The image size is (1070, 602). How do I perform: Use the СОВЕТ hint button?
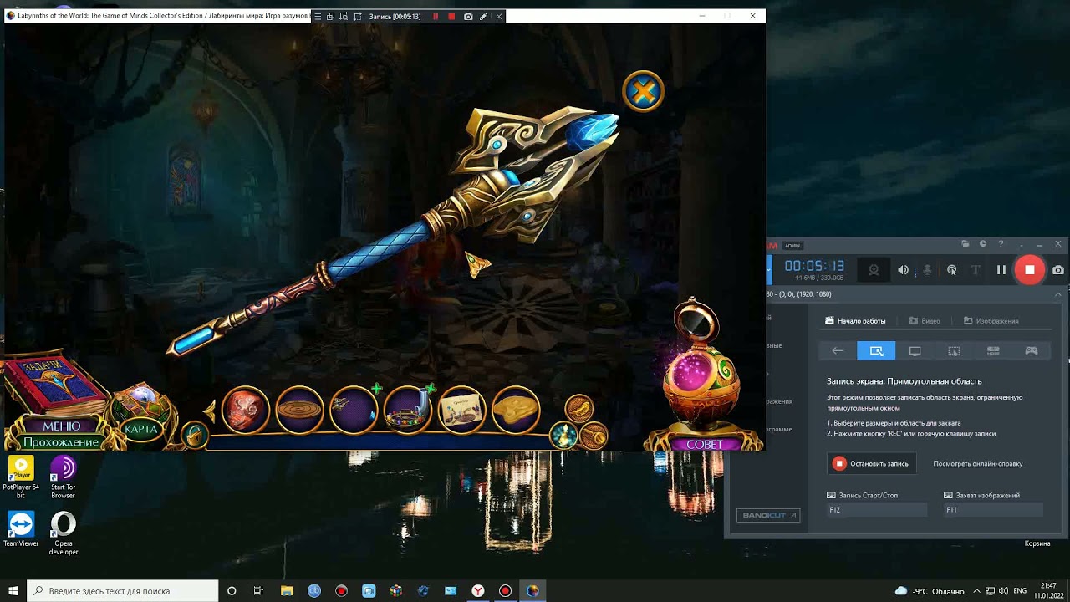704,444
